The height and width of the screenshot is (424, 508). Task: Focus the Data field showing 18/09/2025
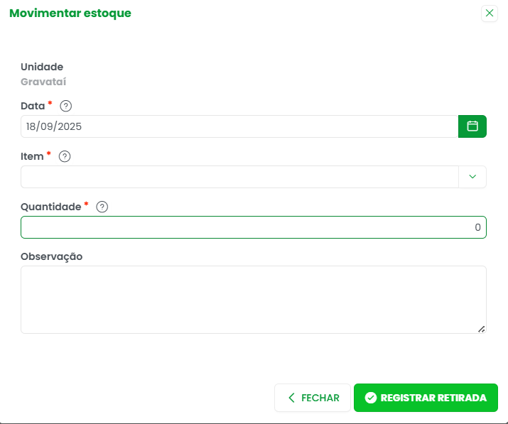click(239, 126)
